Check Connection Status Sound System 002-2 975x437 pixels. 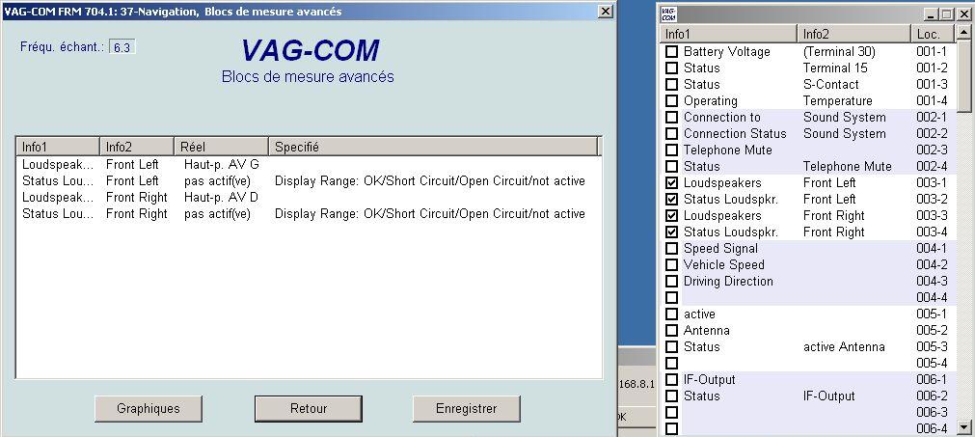pos(671,134)
